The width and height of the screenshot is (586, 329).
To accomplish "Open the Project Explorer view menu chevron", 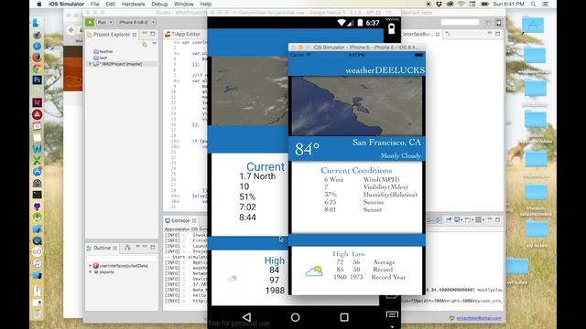I will (x=155, y=44).
